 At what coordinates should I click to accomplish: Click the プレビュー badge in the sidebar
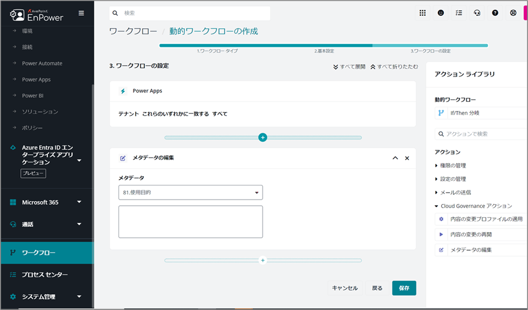tap(33, 173)
